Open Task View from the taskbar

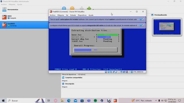(x=49, y=100)
